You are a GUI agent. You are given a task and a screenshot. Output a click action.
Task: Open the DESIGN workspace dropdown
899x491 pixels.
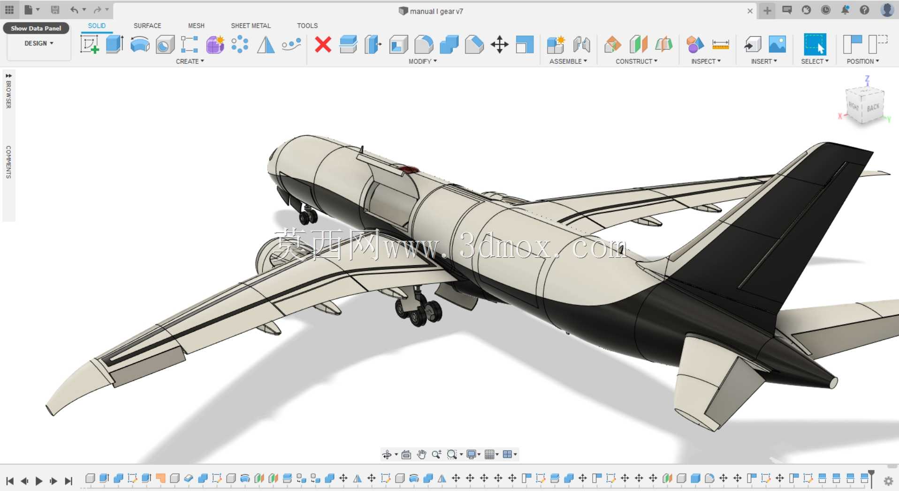(x=39, y=43)
